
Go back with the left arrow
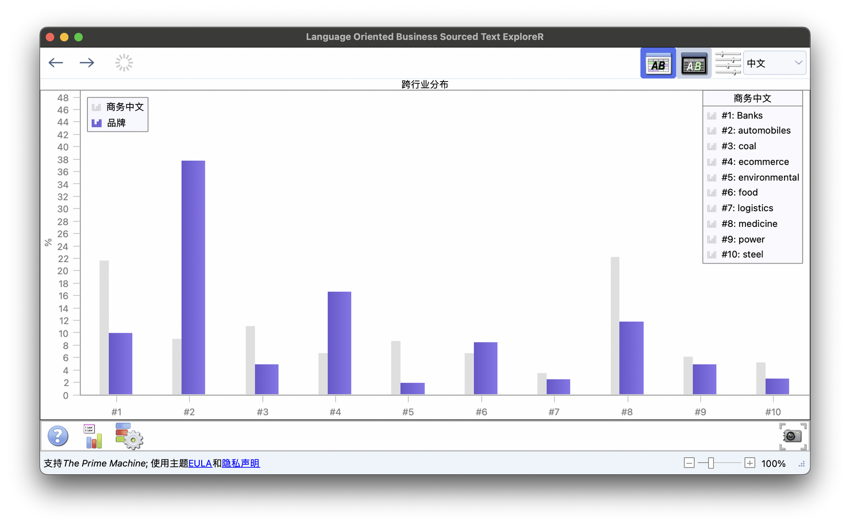56,62
